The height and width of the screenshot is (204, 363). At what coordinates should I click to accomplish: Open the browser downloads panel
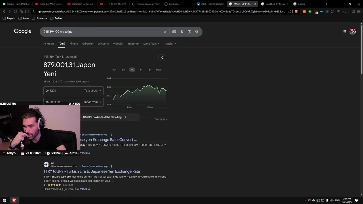tap(344, 12)
